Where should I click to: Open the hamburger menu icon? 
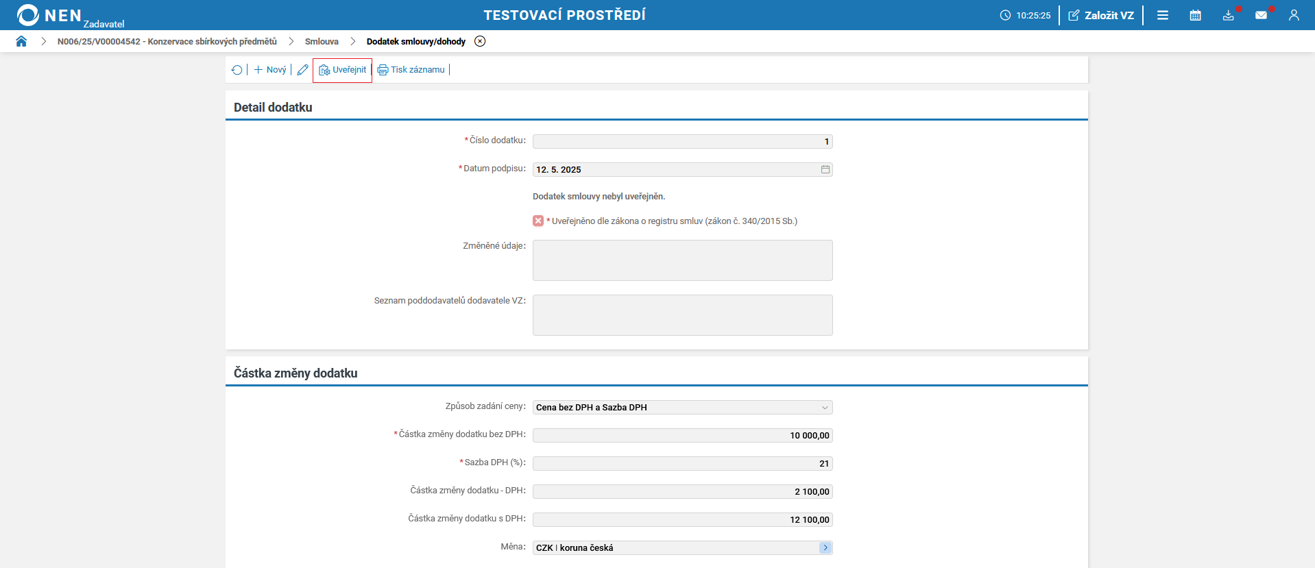point(1163,15)
